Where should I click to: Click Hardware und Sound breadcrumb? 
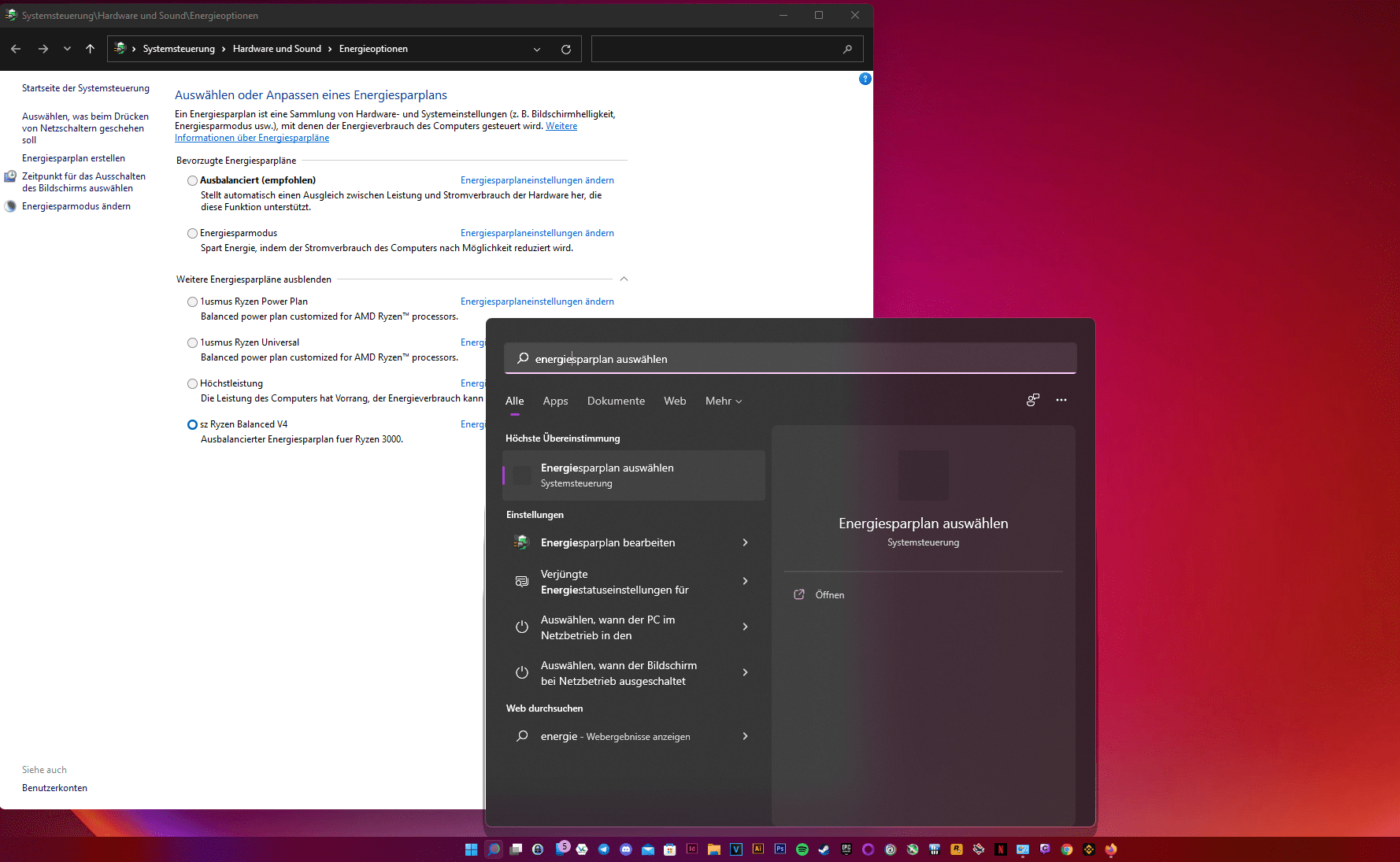277,49
